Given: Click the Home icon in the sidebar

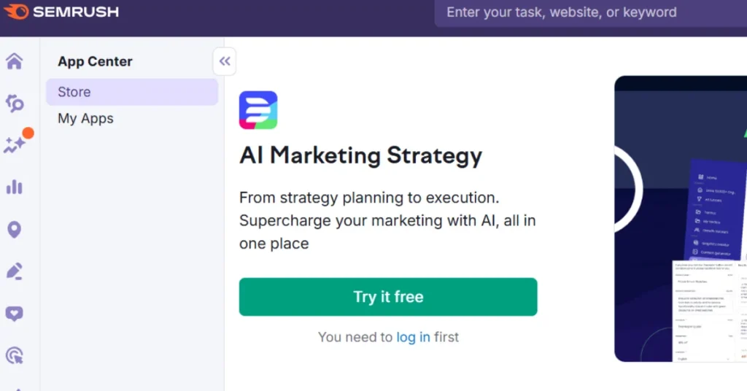Looking at the screenshot, I should coord(14,61).
